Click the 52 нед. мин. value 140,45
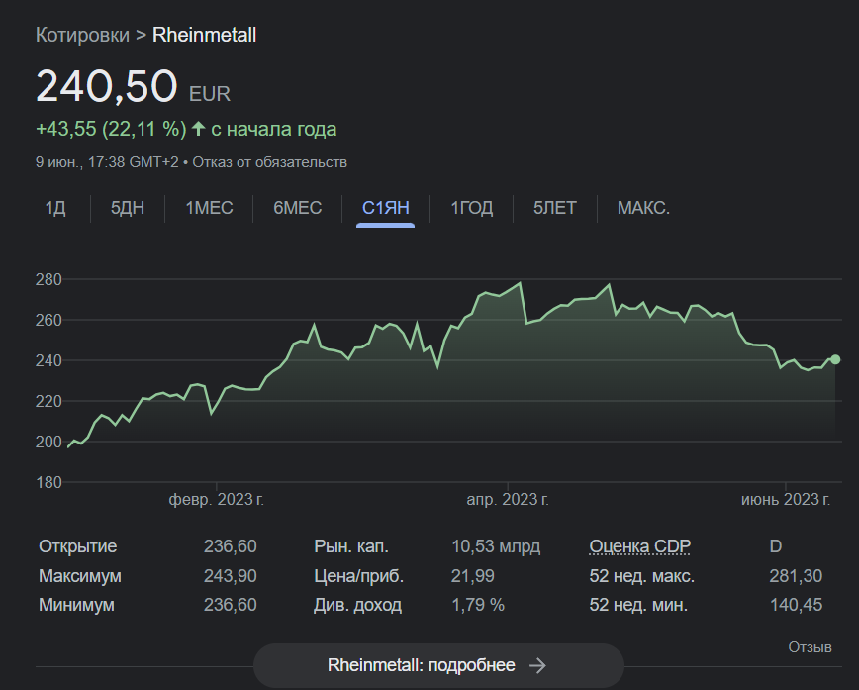The height and width of the screenshot is (690, 859). pyautogui.click(x=796, y=605)
